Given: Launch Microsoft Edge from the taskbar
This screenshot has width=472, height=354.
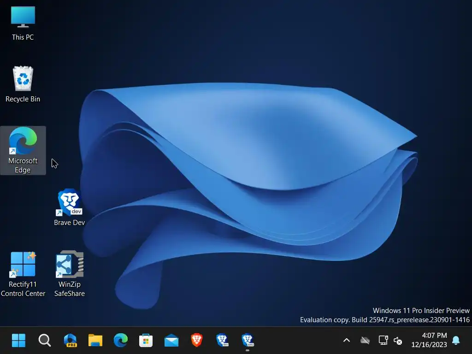Looking at the screenshot, I should coord(121,341).
